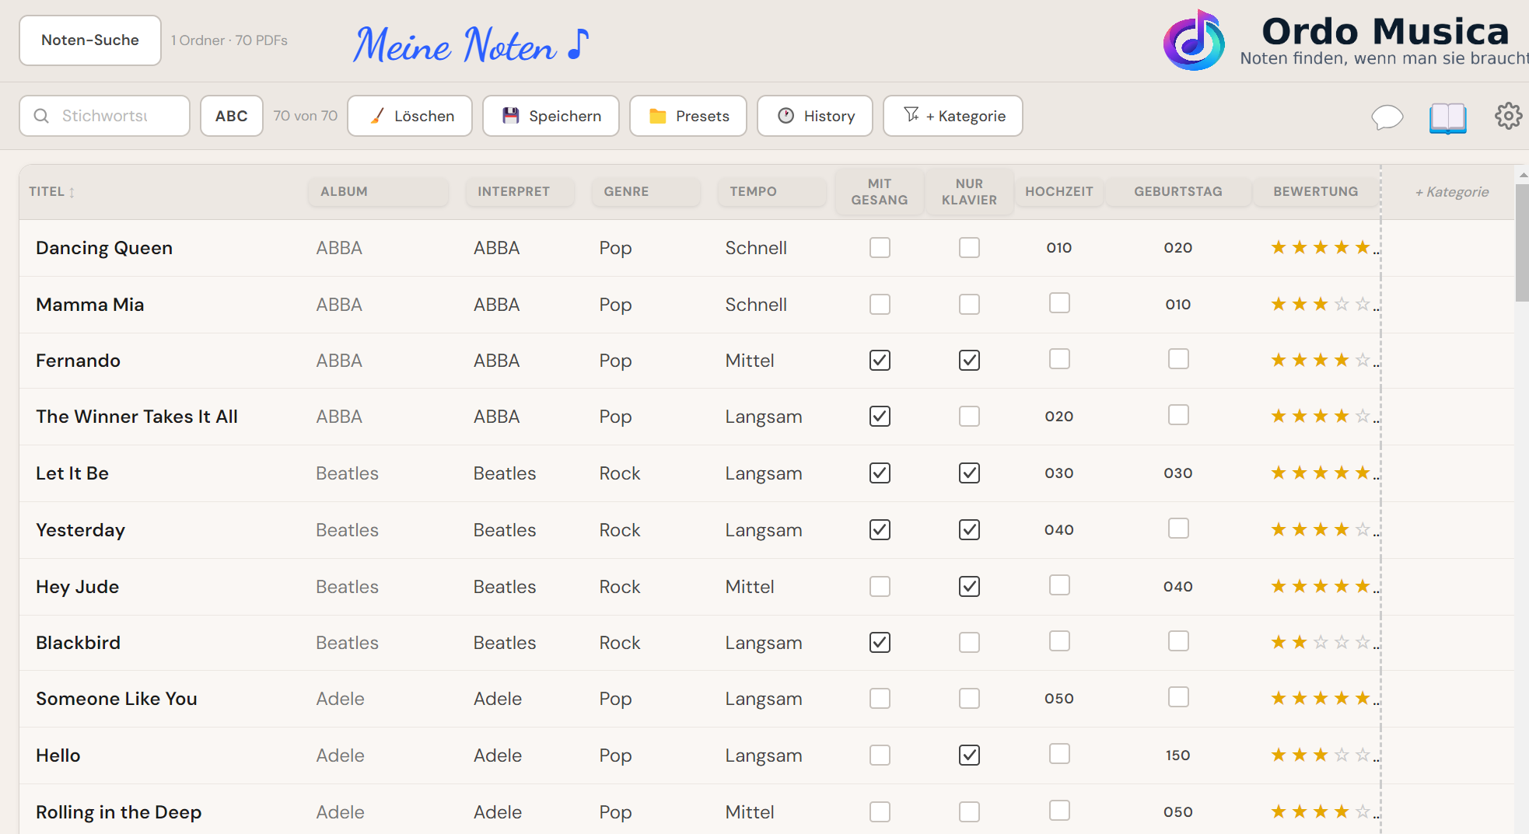This screenshot has height=834, width=1529.
Task: Click the third star for Someone Like You
Action: (1321, 698)
